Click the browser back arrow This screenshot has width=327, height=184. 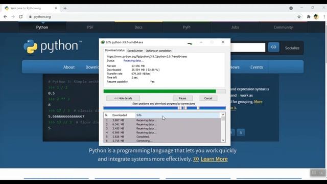click(x=5, y=17)
